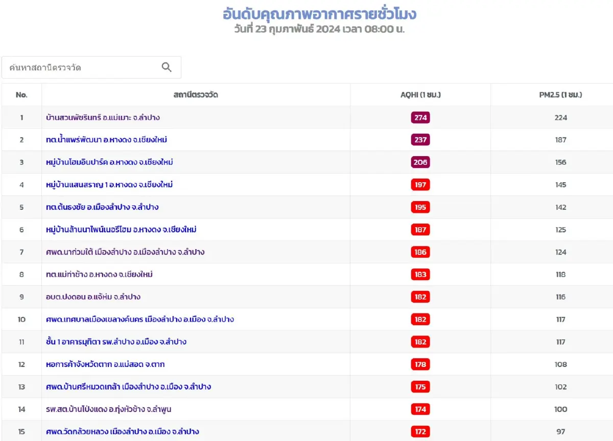613x441 pixels.
Task: Open station ศพด.เทศบาลเมืองเขลางค์นคร
Action: (x=140, y=320)
